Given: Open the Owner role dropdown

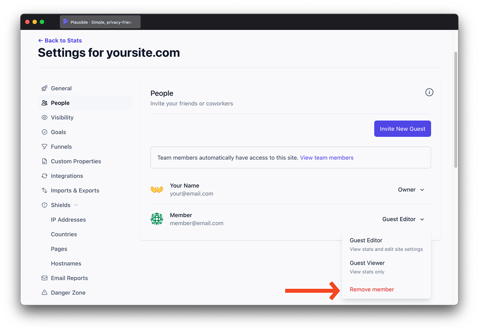Looking at the screenshot, I should click(x=411, y=190).
